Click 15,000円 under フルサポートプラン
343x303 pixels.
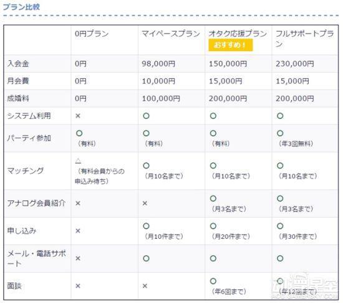pos(292,81)
